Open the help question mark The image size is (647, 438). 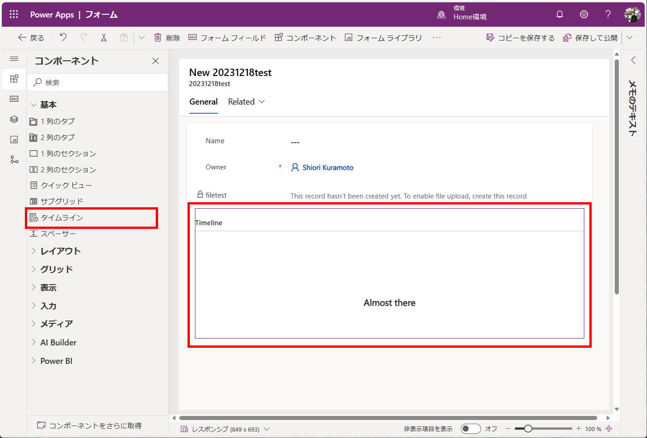click(608, 14)
